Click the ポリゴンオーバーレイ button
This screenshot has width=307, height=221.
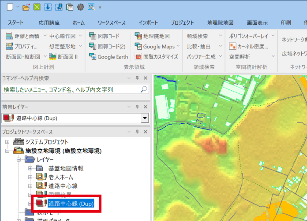point(249,36)
